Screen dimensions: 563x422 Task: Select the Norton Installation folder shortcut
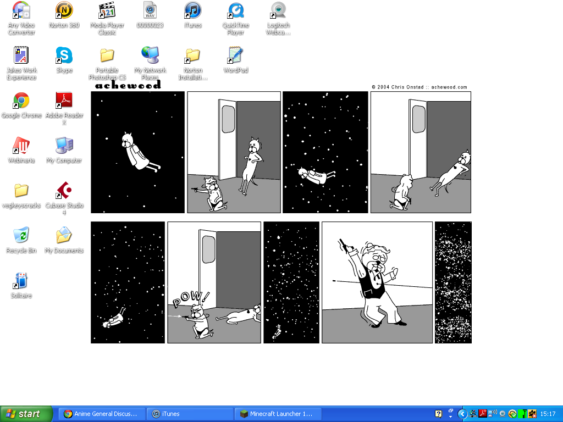193,63
